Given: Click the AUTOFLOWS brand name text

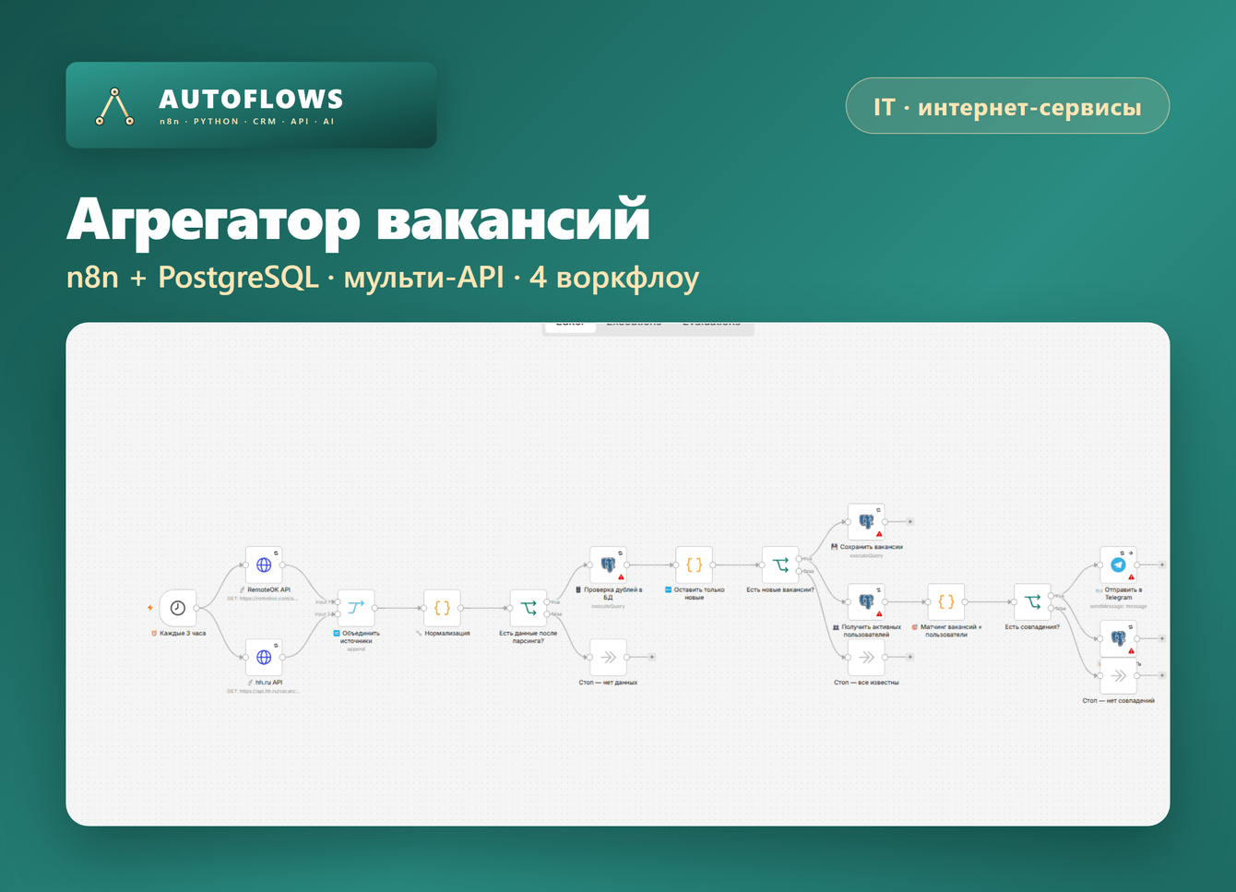Looking at the screenshot, I should click(251, 99).
